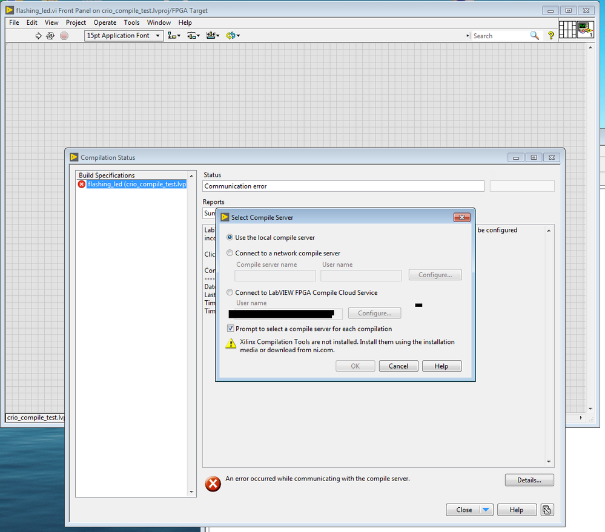Viewport: 605px width, 532px height.
Task: Open the Reorder toolbar menu
Action: pyautogui.click(x=233, y=36)
